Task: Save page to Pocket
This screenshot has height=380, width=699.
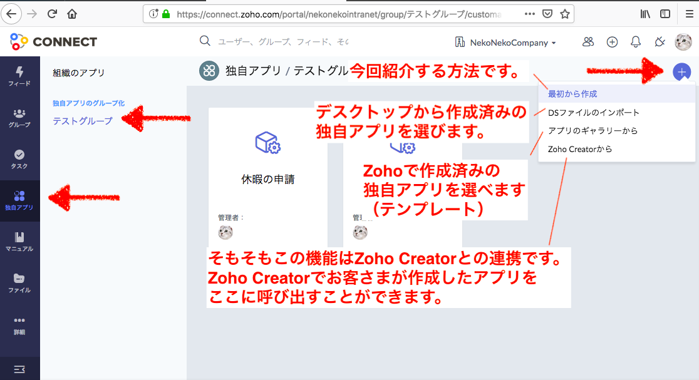Action: tap(547, 14)
